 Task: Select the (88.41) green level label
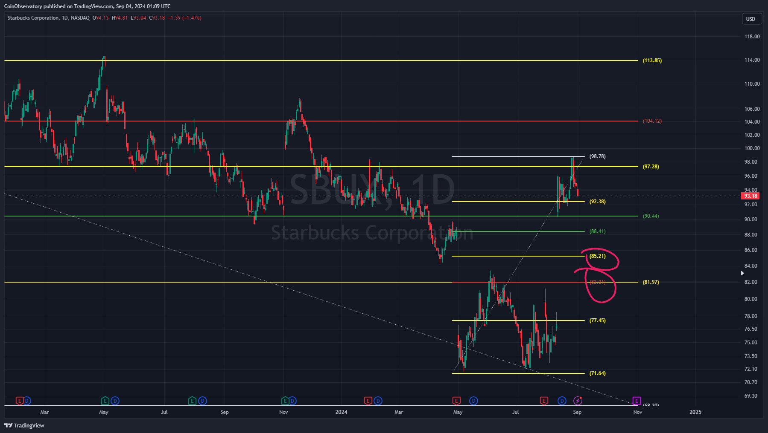(598, 231)
